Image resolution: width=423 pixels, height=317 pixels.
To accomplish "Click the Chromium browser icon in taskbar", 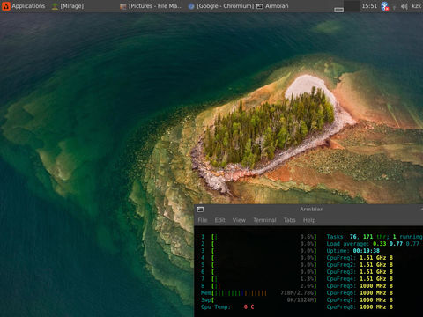I will click(191, 6).
